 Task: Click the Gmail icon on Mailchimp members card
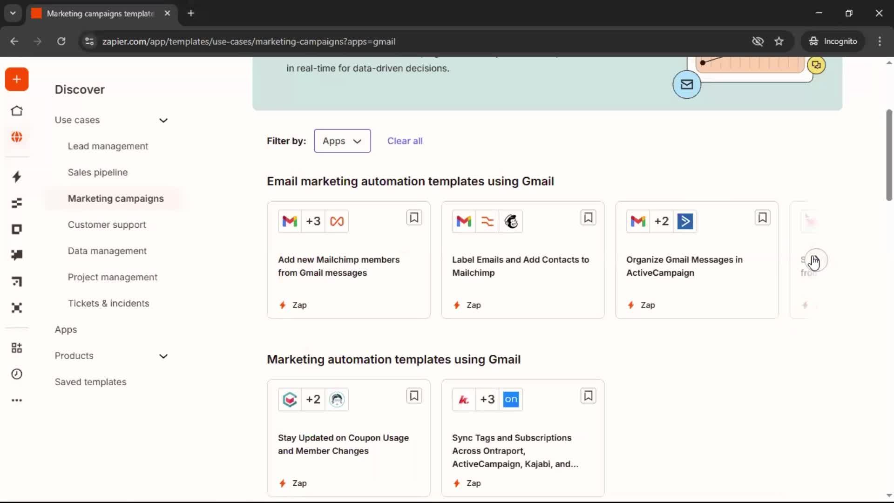coord(290,221)
